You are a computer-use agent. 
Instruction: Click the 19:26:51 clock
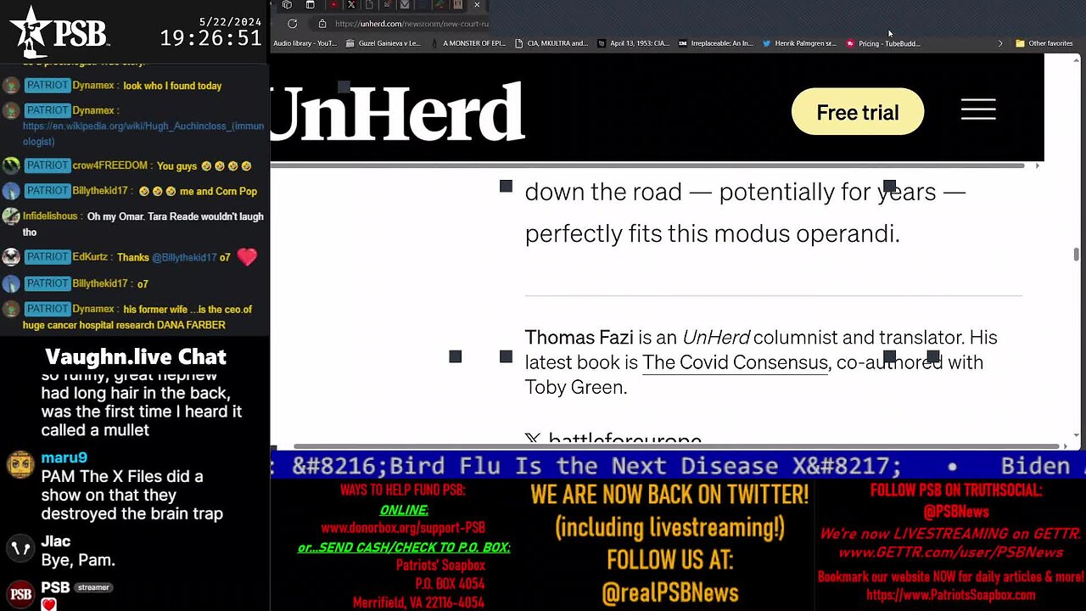(210, 38)
